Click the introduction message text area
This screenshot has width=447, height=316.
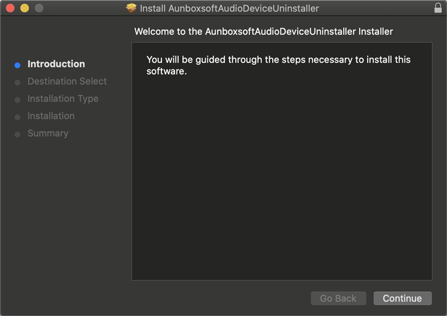(282, 161)
